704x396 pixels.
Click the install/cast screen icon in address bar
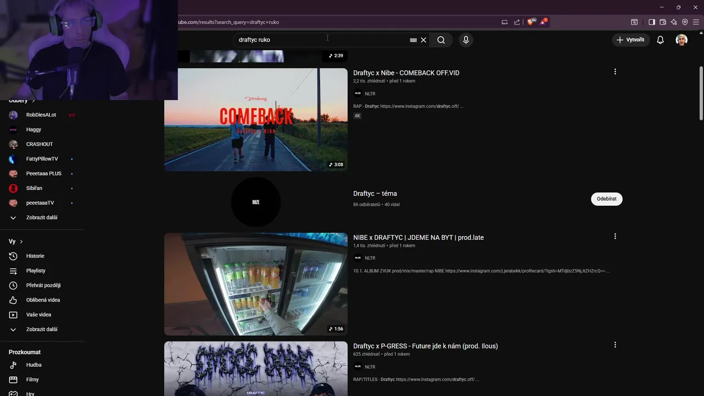point(504,22)
